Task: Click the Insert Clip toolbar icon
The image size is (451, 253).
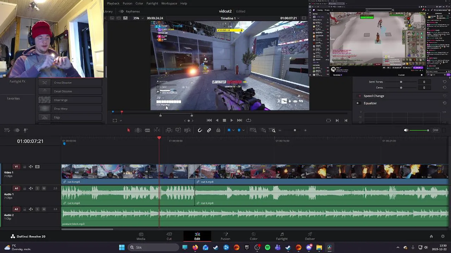Action: 169,130
